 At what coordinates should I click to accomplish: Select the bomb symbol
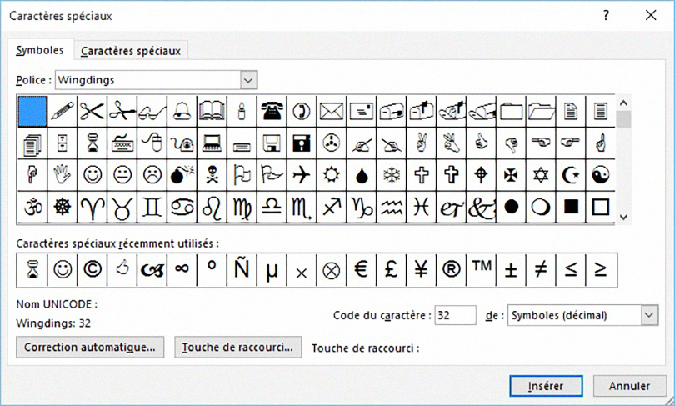pos(182,176)
